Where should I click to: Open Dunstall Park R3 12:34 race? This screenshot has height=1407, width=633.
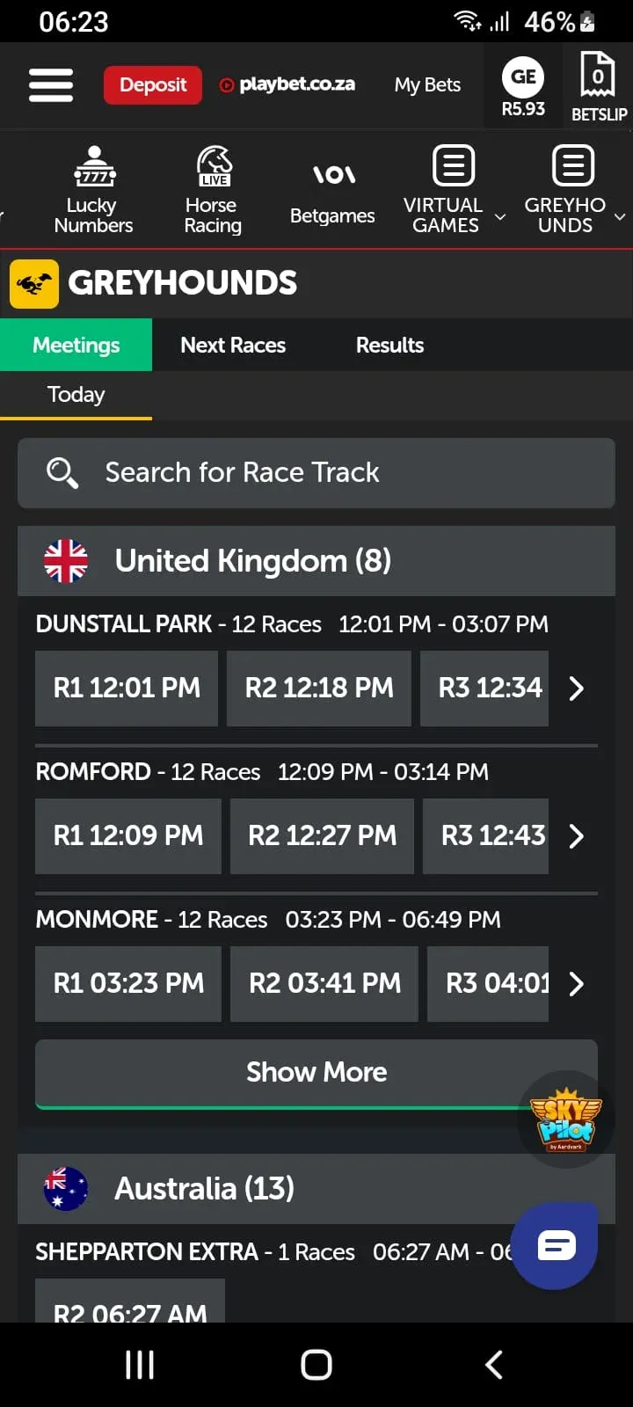[x=484, y=688]
